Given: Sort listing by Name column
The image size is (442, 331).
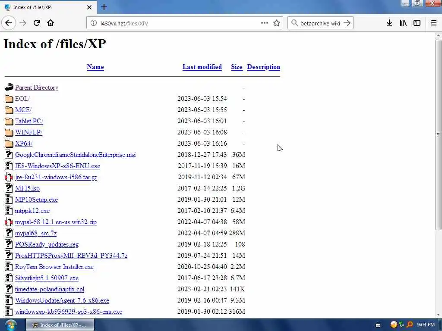Looking at the screenshot, I should click(95, 67).
